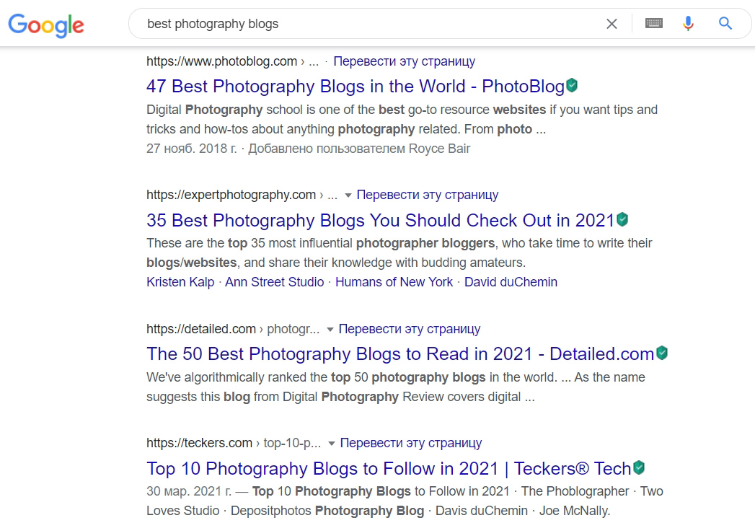Open the on-screen keyboard input tool
This screenshot has width=755, height=523.
[x=654, y=24]
